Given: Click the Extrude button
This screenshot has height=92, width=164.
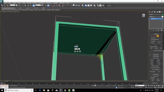Looking at the screenshot, I should pyautogui.click(x=152, y=60).
